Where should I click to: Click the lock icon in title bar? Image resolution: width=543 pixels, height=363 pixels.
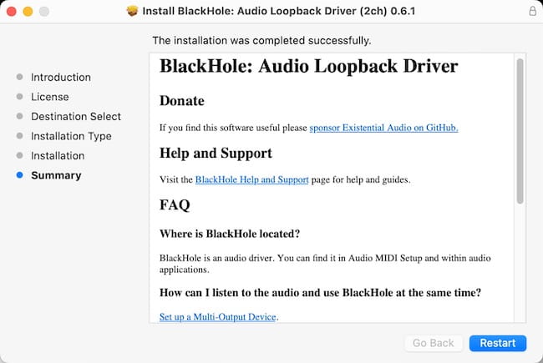pyautogui.click(x=533, y=12)
